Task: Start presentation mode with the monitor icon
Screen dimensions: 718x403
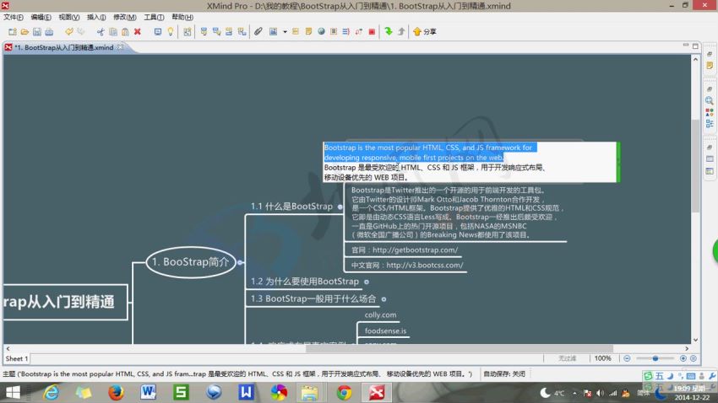Action: [x=157, y=31]
